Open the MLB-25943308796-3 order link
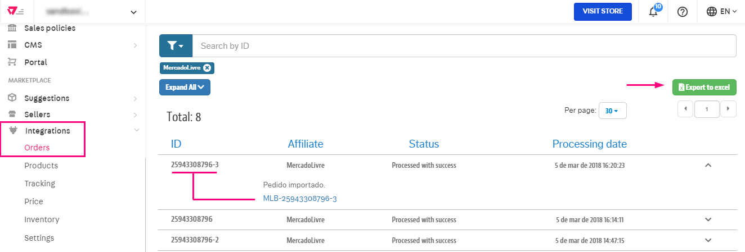The image size is (745, 252). pos(300,199)
